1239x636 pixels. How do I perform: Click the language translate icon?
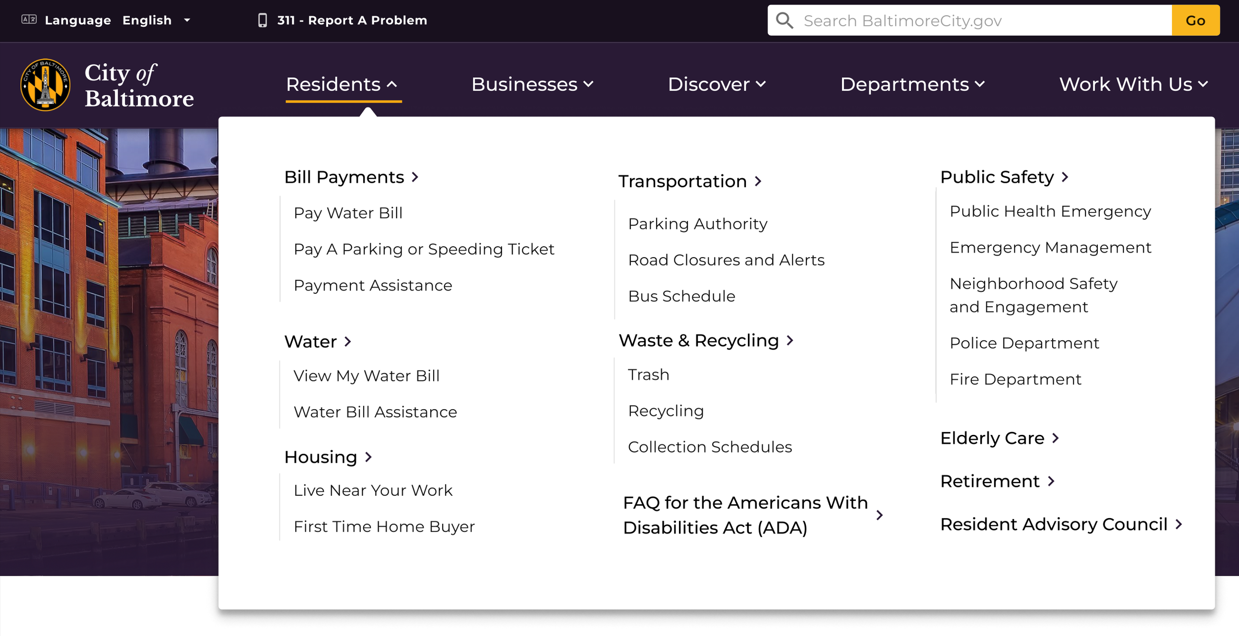[x=29, y=20]
